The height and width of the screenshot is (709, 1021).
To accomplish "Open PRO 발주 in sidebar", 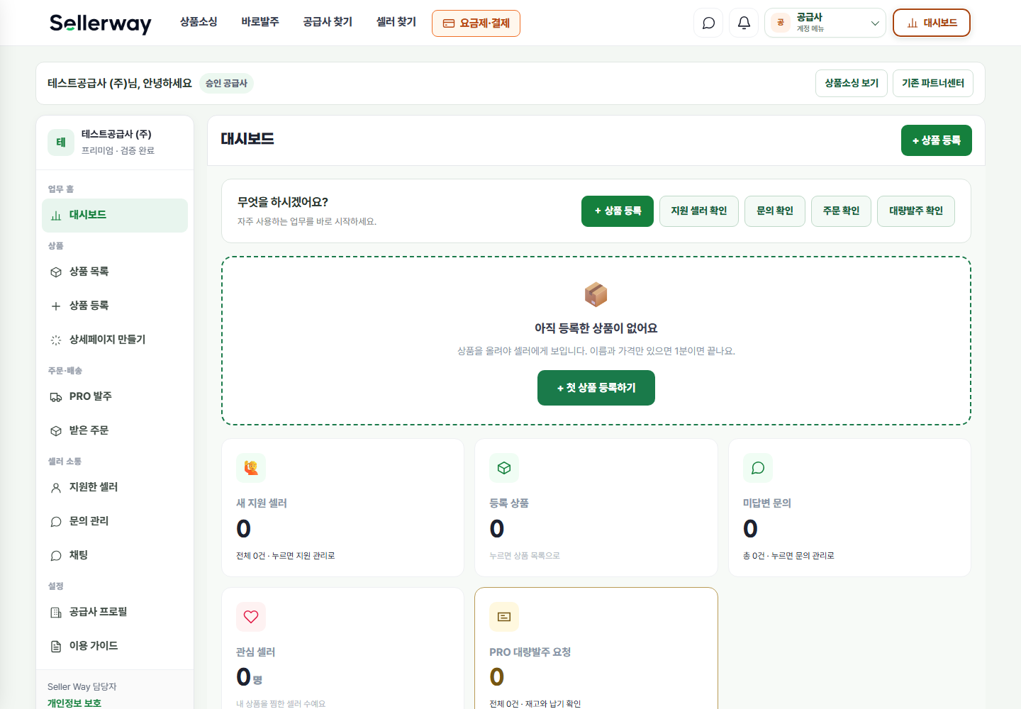I will [x=115, y=396].
